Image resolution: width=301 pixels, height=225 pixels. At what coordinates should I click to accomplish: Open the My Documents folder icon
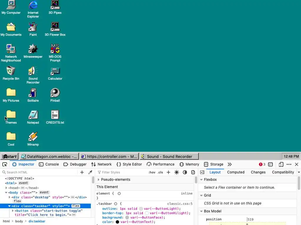point(11,29)
